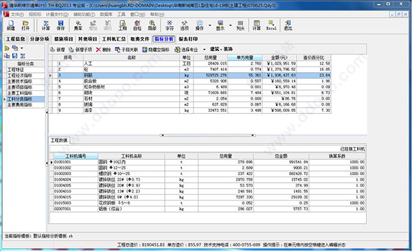
Task: Click the 打开 open-folder toolbar icon
Action: coord(25,25)
